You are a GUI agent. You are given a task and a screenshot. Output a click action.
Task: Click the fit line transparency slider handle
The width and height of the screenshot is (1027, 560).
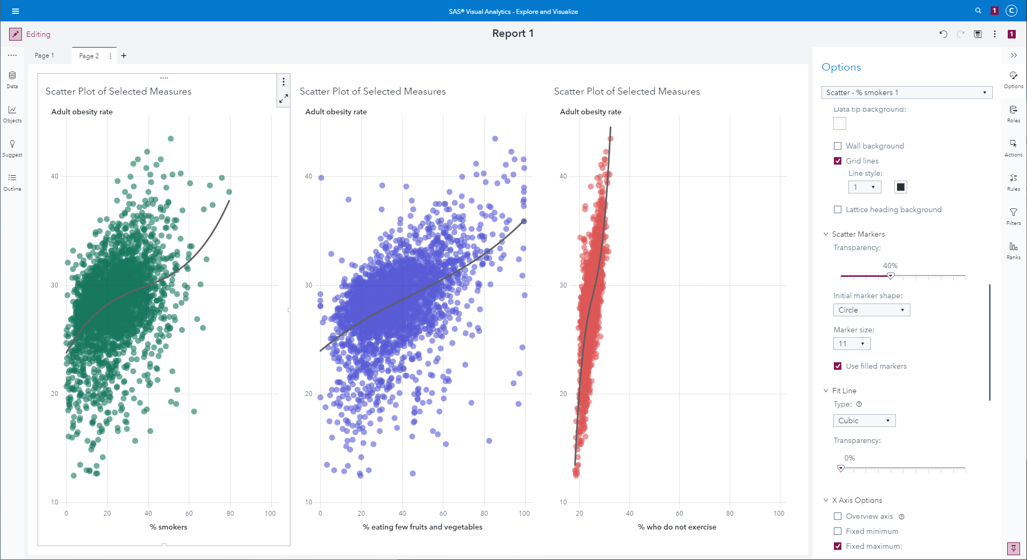pos(841,469)
